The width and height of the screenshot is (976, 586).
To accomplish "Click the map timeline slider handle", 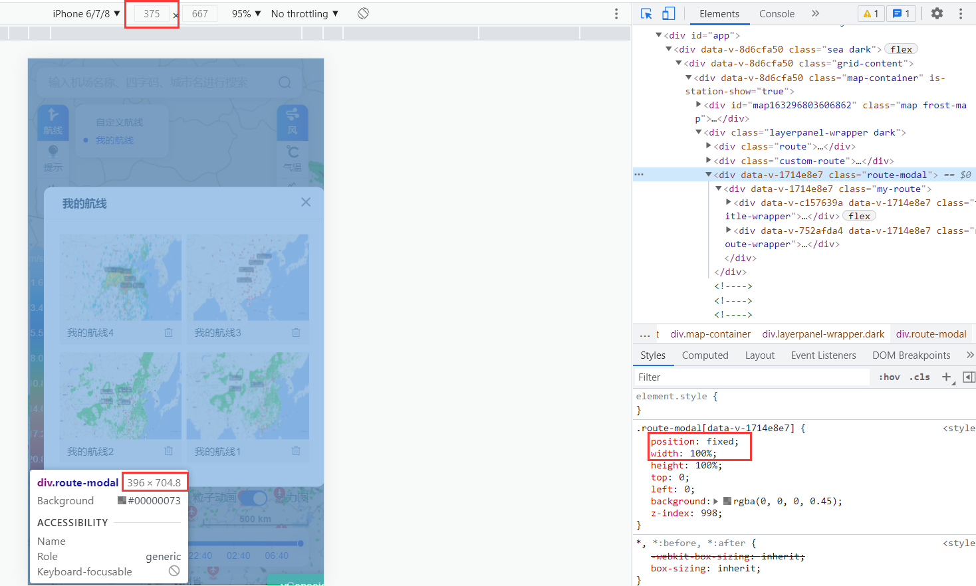I will pos(301,543).
